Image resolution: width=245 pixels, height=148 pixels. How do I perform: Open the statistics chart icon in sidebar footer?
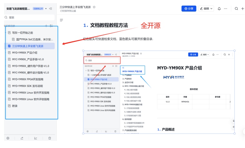pyautogui.click(x=36, y=138)
